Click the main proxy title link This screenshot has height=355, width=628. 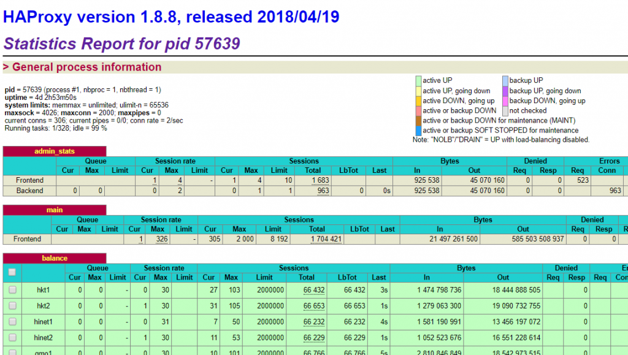(x=55, y=210)
